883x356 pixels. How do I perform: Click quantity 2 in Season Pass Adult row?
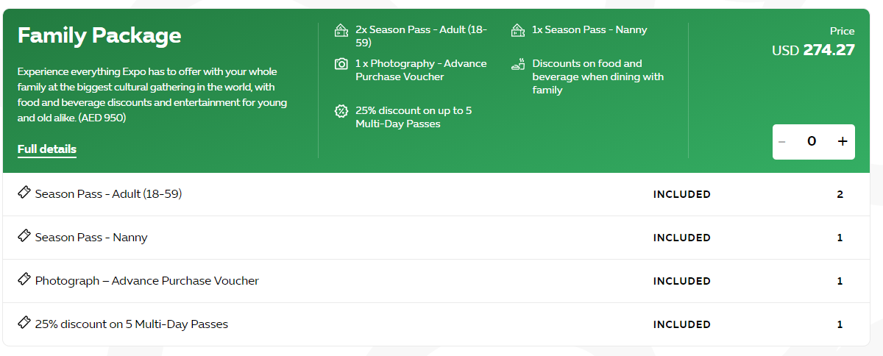(x=840, y=194)
